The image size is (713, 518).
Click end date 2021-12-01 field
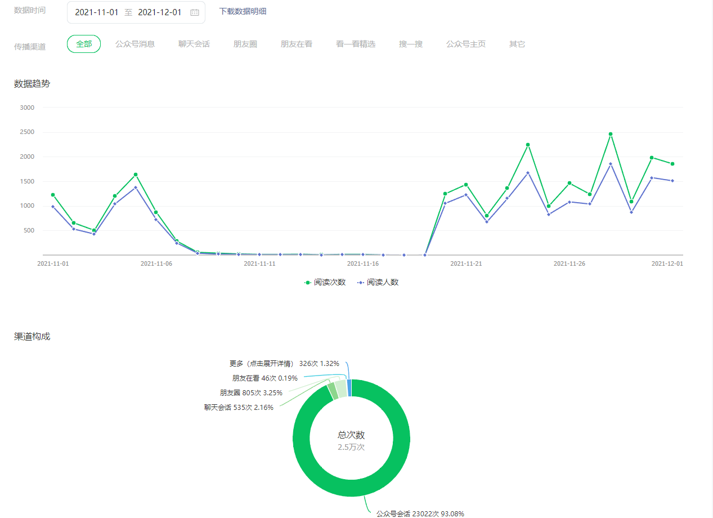pos(160,12)
